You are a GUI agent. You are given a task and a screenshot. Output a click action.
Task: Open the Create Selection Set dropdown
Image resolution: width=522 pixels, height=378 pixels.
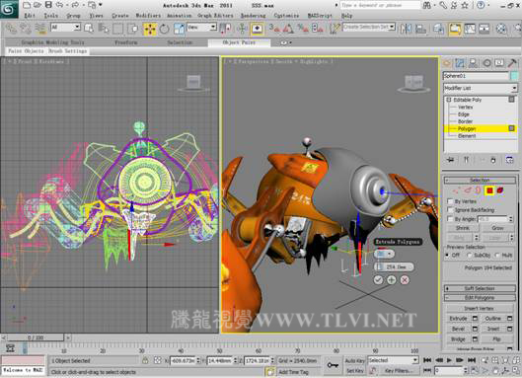(369, 27)
